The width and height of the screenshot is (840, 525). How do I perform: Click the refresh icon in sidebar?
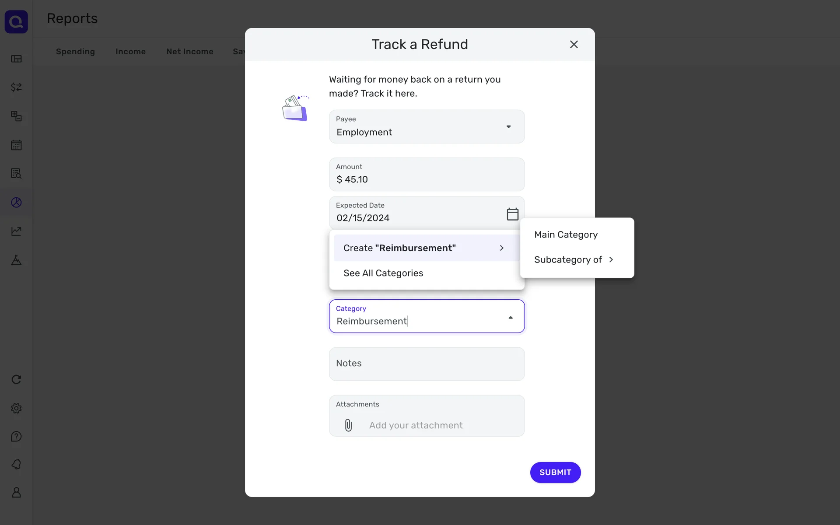[16, 379]
